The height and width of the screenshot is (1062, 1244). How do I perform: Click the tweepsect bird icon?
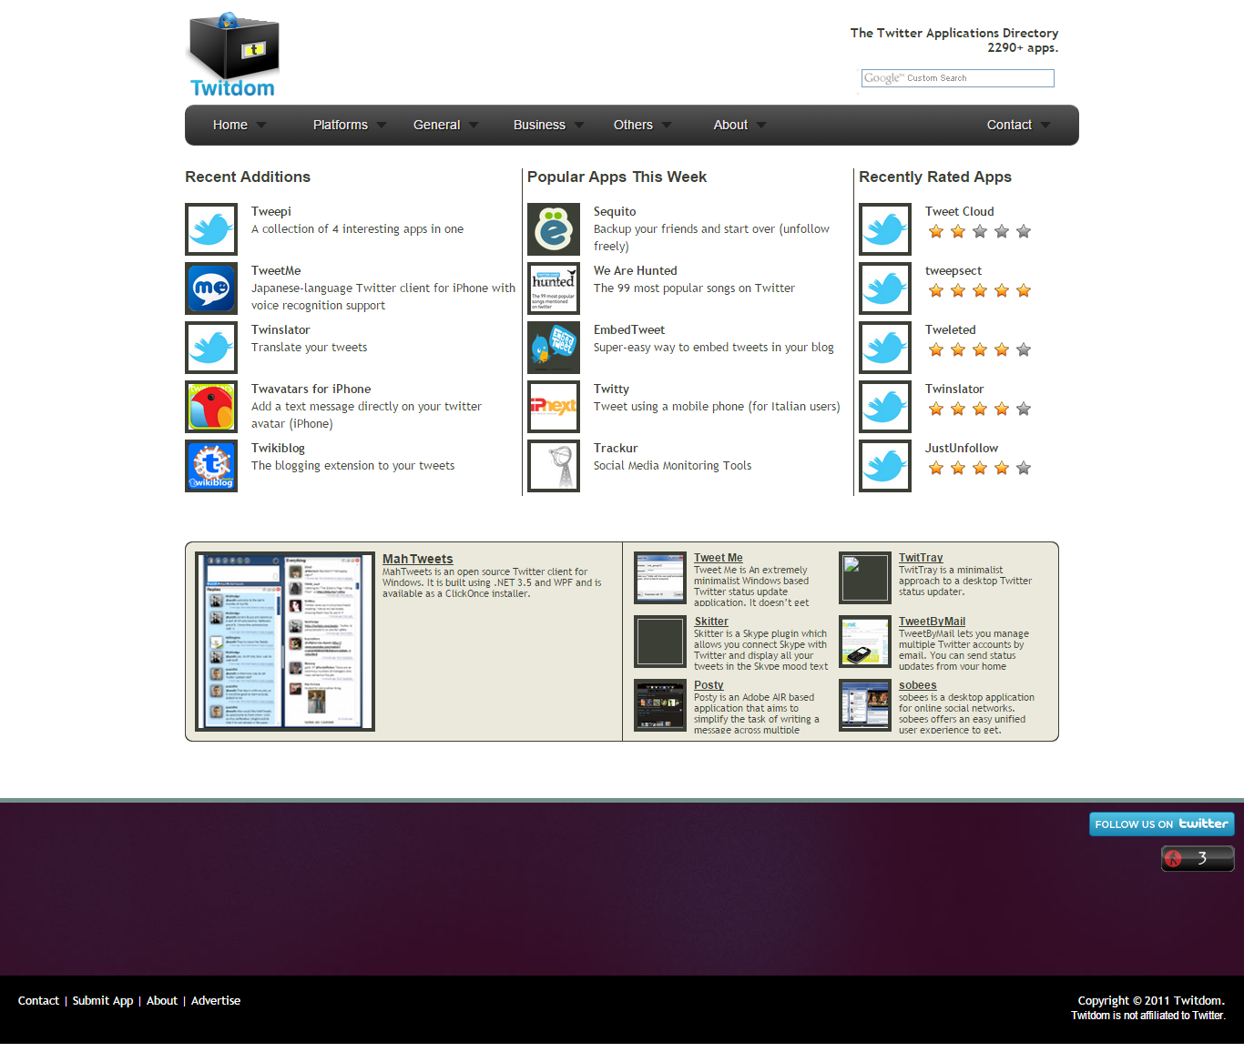click(885, 288)
